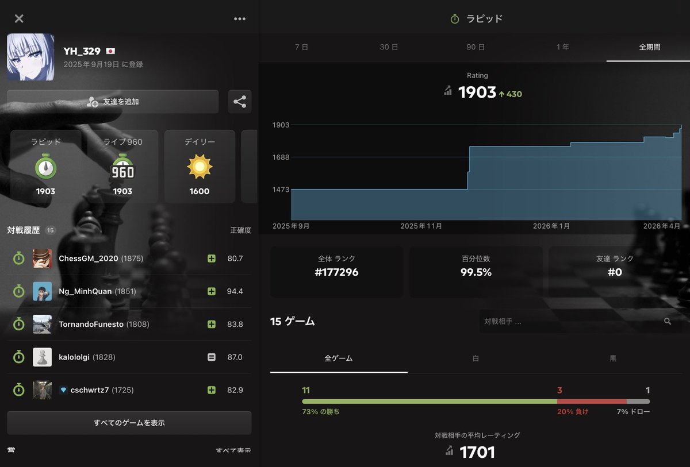Select the ライブ960 rating card
Screen dimensions: 690x467
pos(122,167)
